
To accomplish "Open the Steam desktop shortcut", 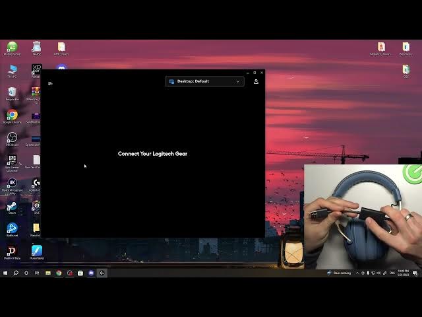I will (12, 208).
